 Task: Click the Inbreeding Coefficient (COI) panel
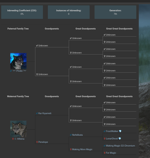[22, 12]
